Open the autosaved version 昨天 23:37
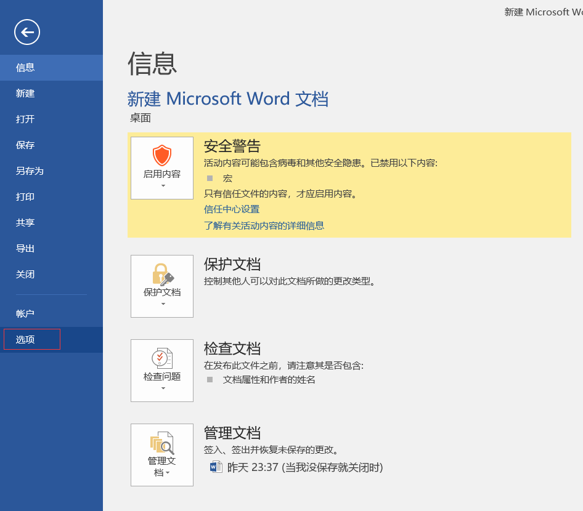The width and height of the screenshot is (583, 511). pos(296,467)
